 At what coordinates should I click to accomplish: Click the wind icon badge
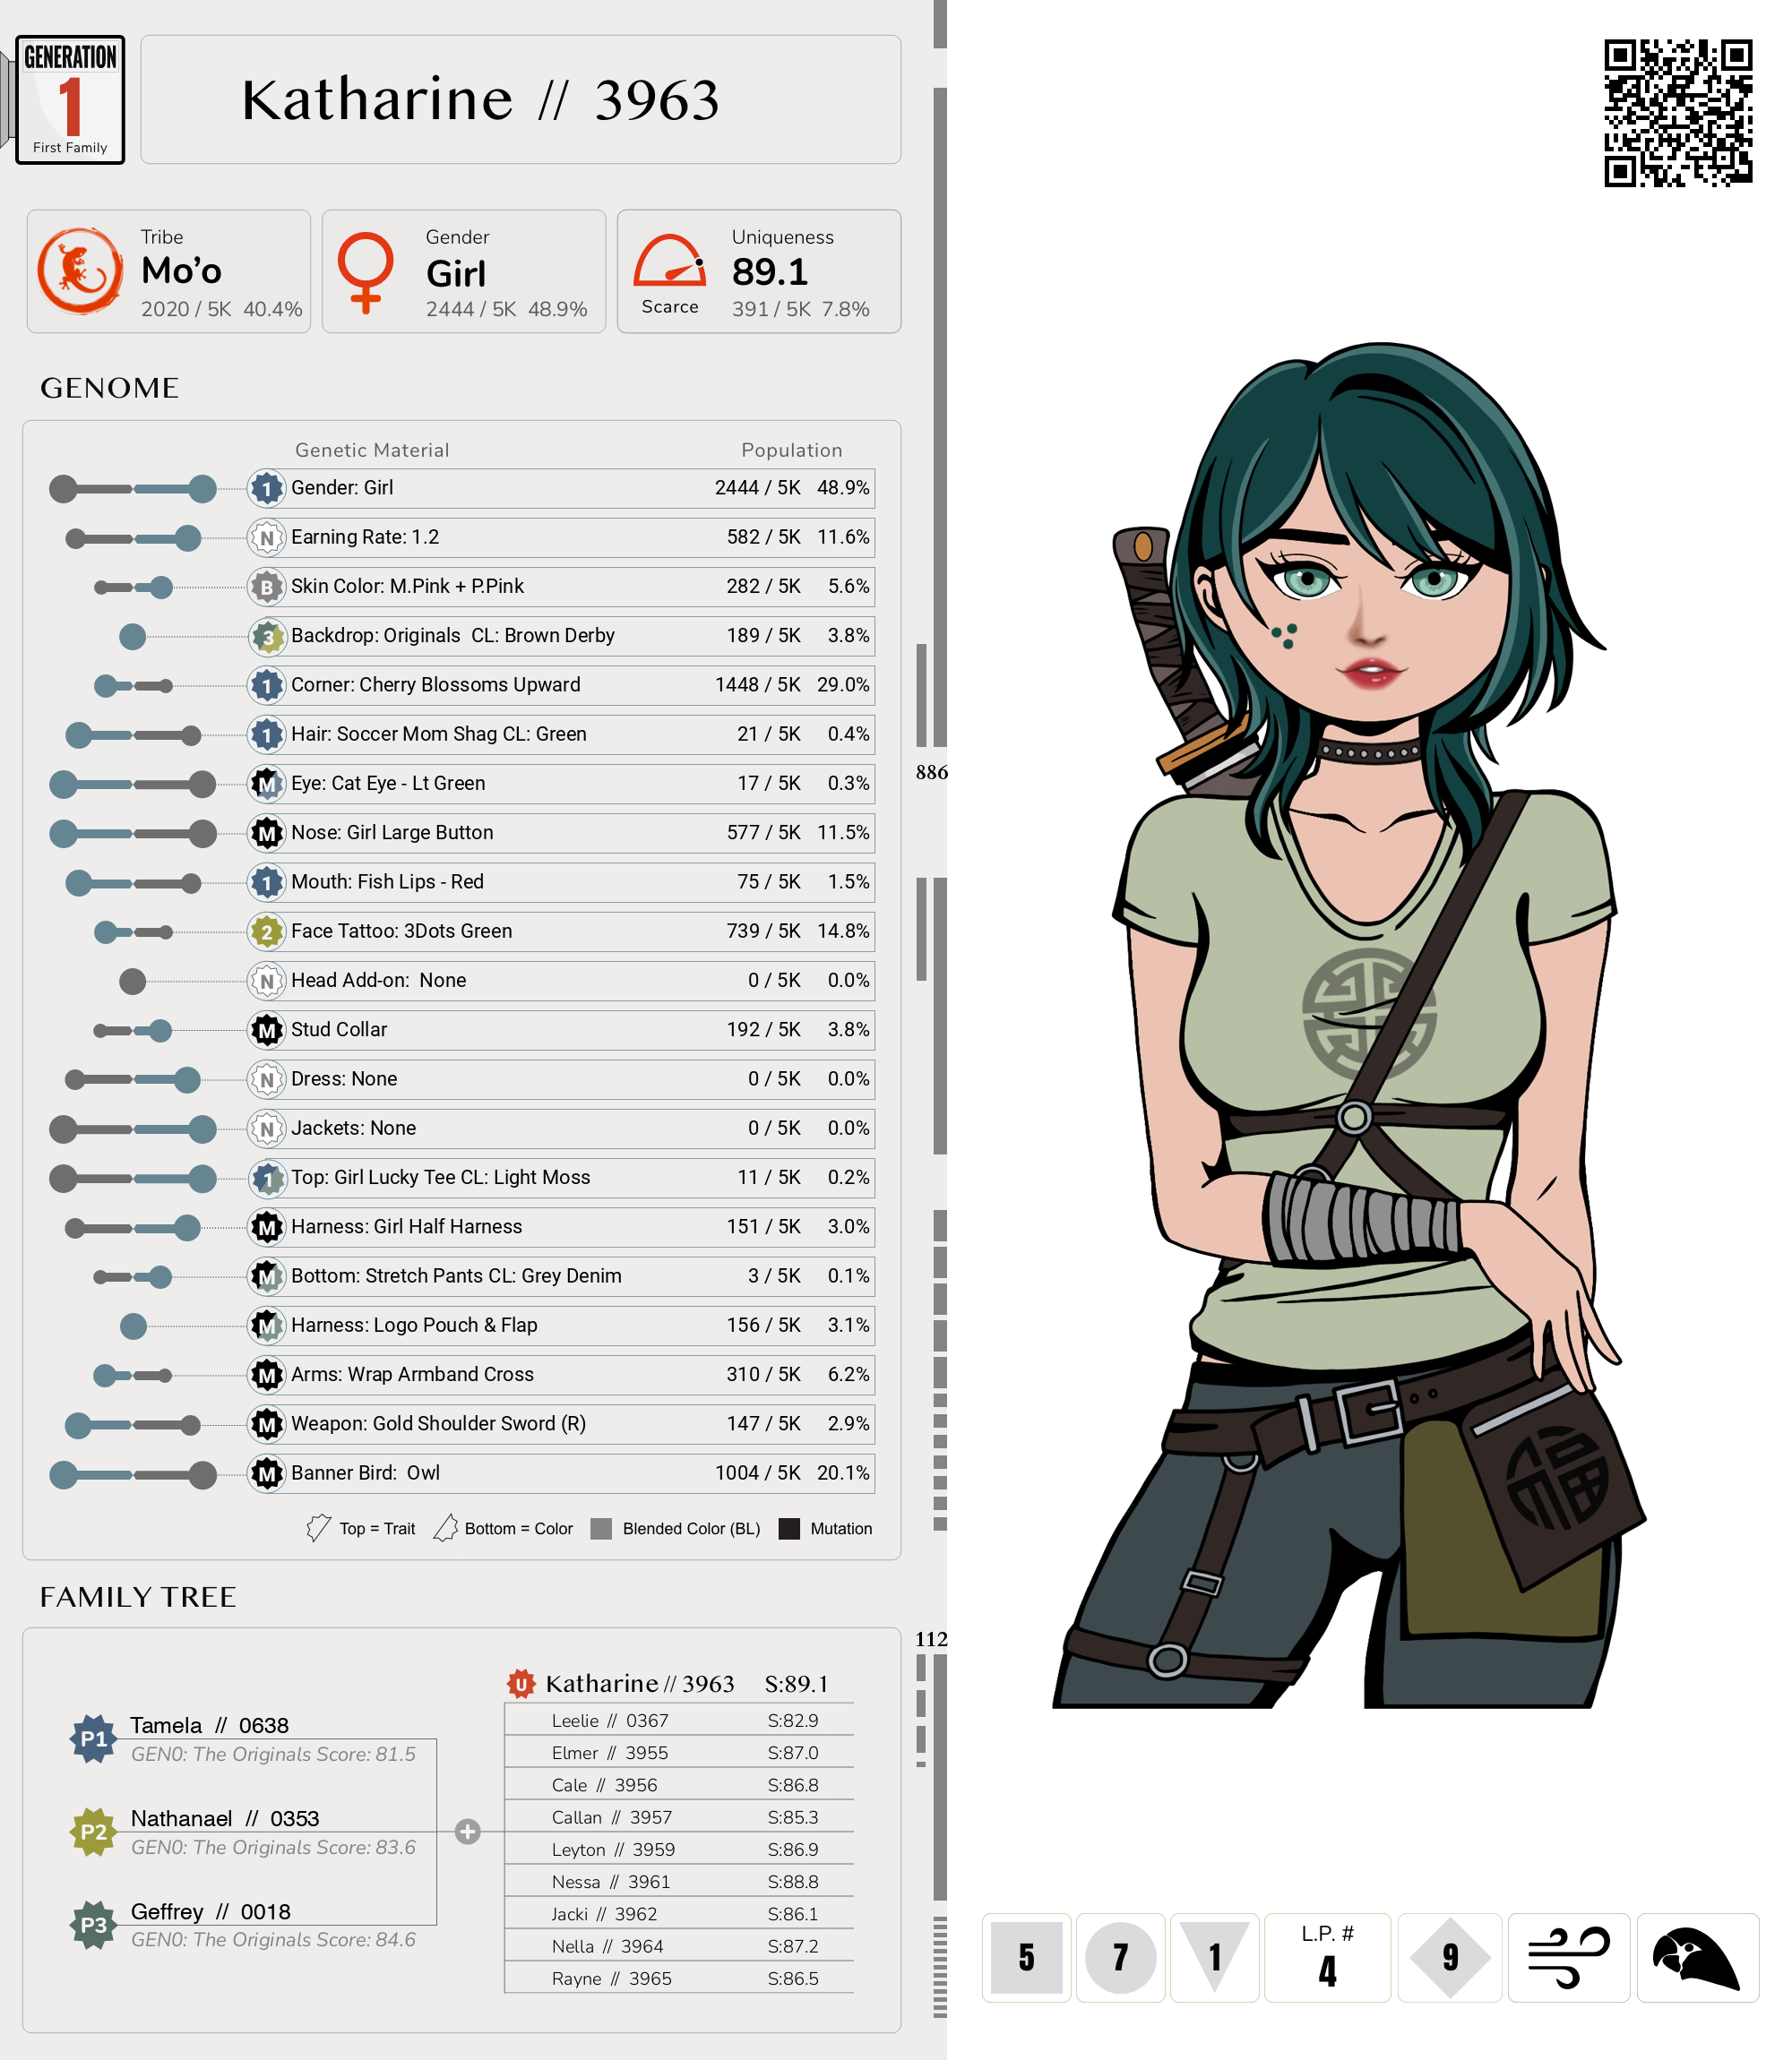1568,1956
